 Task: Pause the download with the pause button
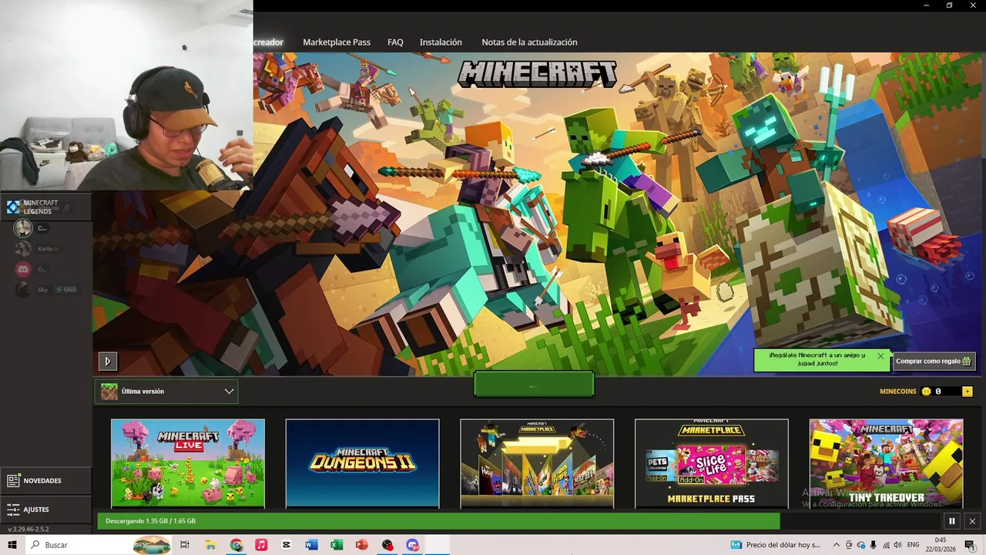(x=952, y=521)
